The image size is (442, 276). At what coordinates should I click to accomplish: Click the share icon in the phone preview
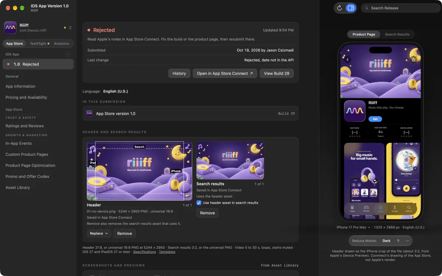pyautogui.click(x=414, y=59)
